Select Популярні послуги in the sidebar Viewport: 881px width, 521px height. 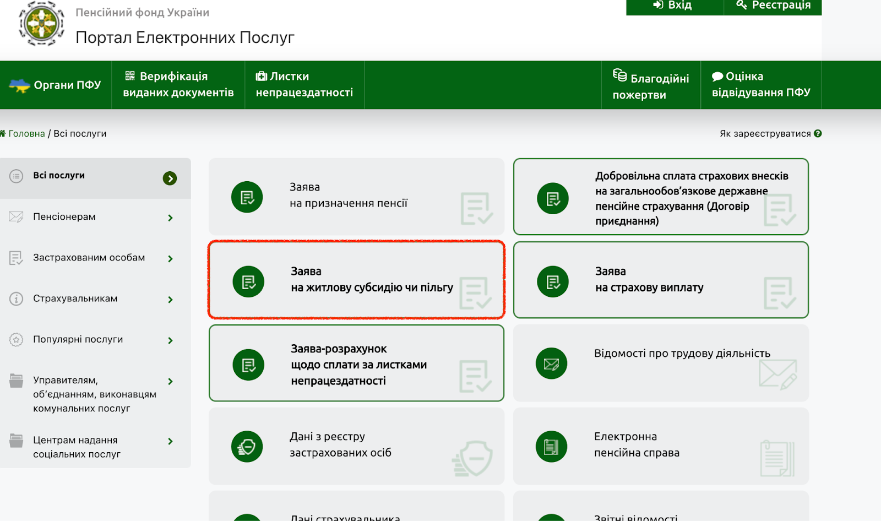95,339
